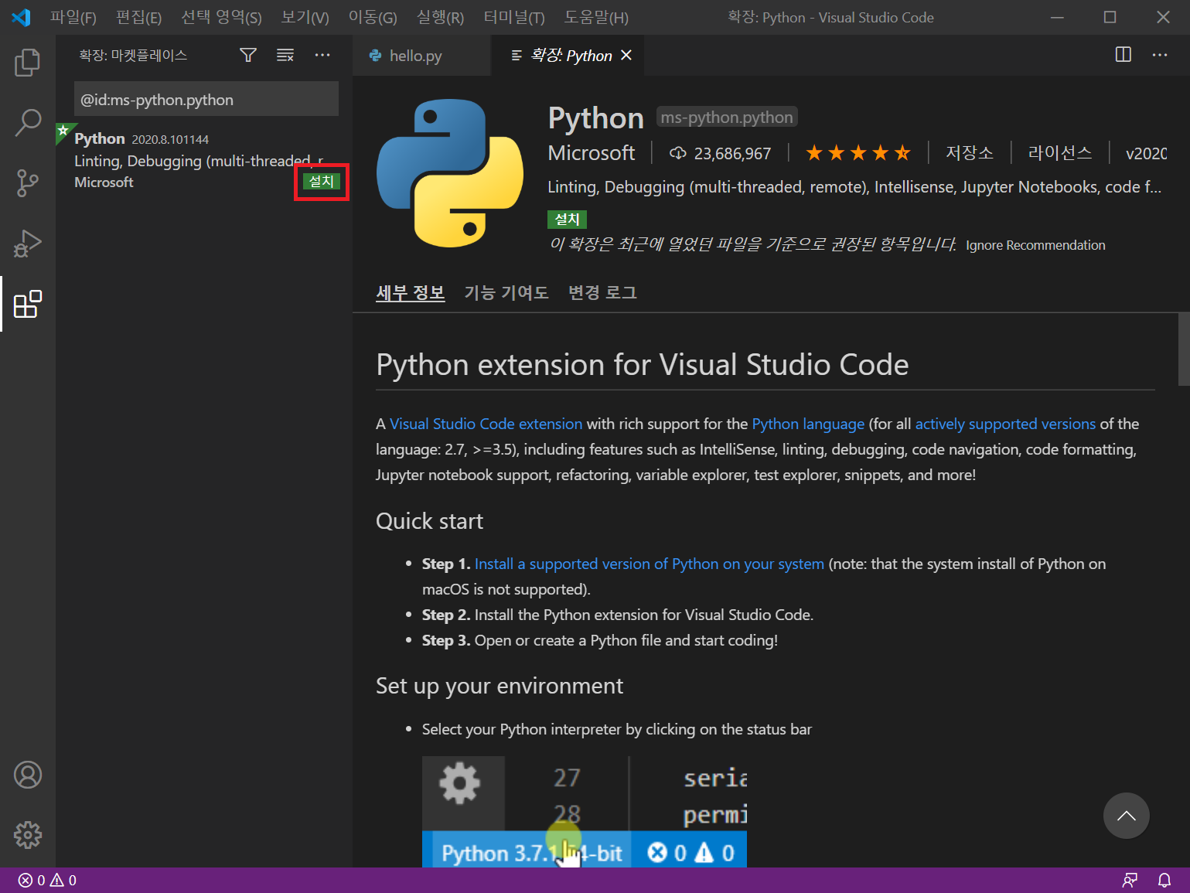Click the large Python logo image

tap(450, 173)
